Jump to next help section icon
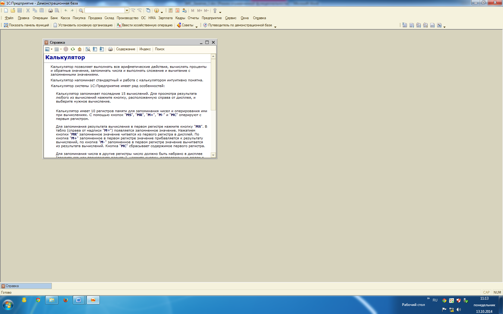 tap(102, 49)
